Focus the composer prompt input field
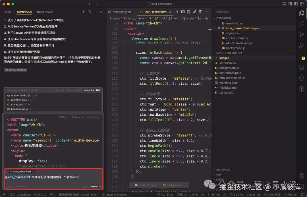The width and height of the screenshot is (307, 197). coord(53,177)
